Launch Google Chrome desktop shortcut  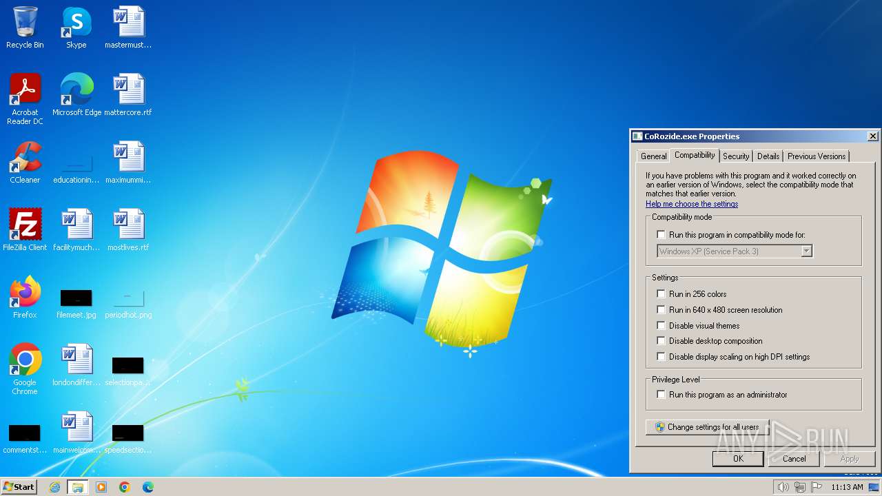tap(25, 369)
